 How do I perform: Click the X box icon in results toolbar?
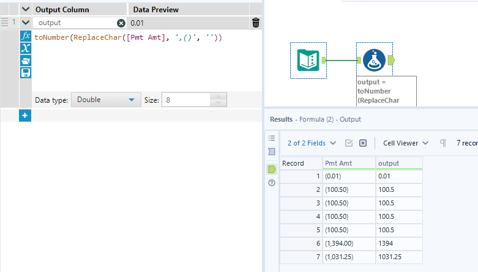363,143
